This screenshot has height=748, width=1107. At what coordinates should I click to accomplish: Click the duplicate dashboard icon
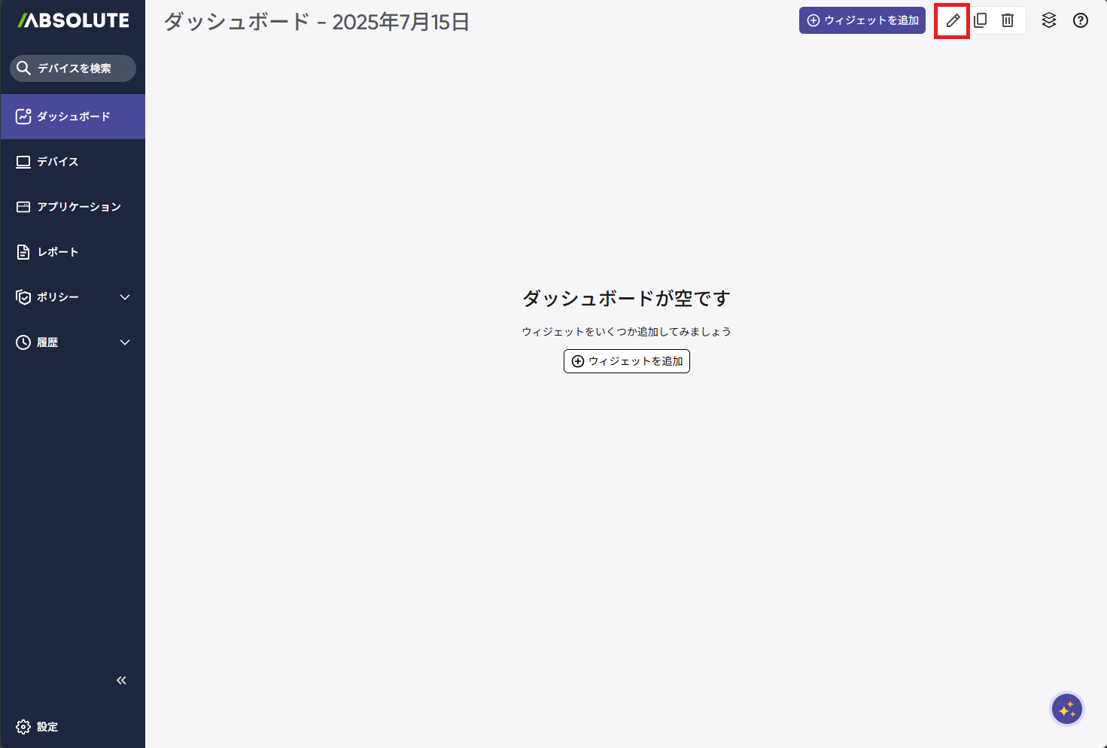(980, 21)
